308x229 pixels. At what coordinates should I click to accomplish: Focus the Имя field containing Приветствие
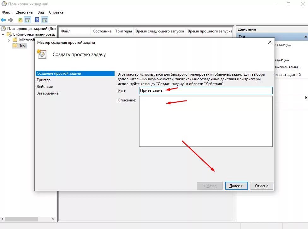[206, 91]
